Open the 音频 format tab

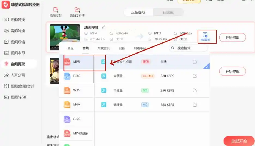86,48
